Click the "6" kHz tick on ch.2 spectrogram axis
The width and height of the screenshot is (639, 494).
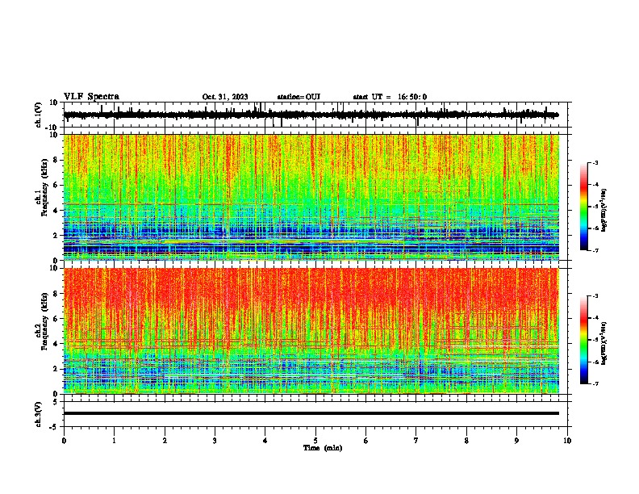click(x=56, y=319)
